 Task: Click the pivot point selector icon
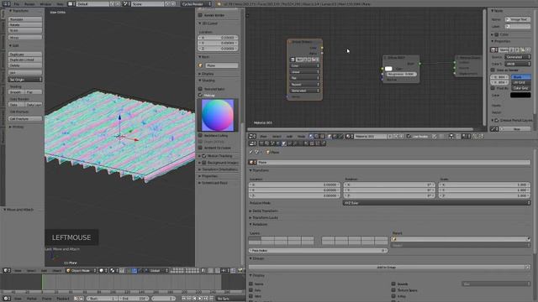tap(113, 270)
